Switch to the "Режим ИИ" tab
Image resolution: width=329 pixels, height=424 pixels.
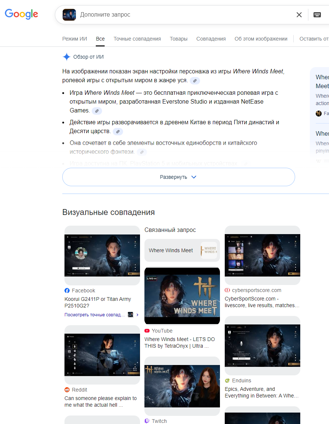pyautogui.click(x=74, y=39)
